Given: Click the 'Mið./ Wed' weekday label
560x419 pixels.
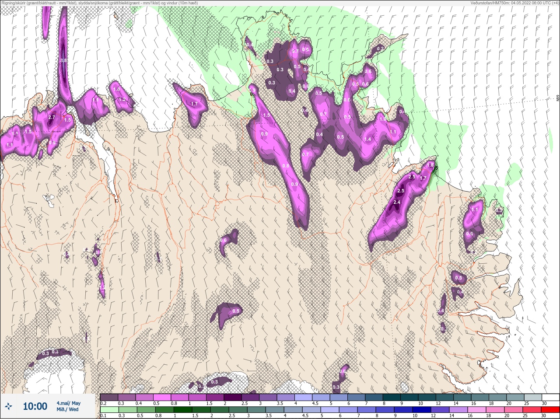Looking at the screenshot, I should [x=67, y=409].
